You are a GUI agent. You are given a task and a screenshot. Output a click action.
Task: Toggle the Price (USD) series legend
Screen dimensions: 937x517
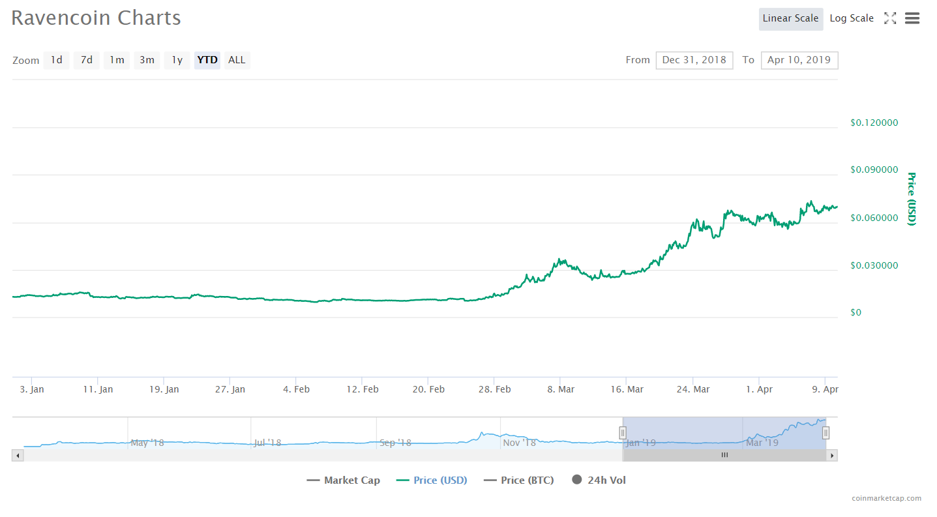[x=432, y=480]
